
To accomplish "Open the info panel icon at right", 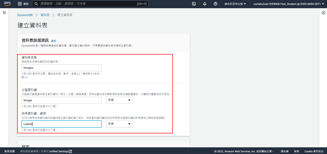I will (x=323, y=13).
